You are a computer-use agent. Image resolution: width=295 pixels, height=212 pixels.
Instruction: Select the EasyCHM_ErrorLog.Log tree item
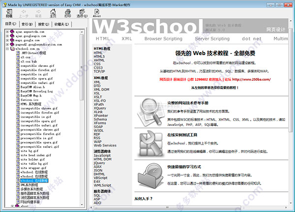click(36, 91)
